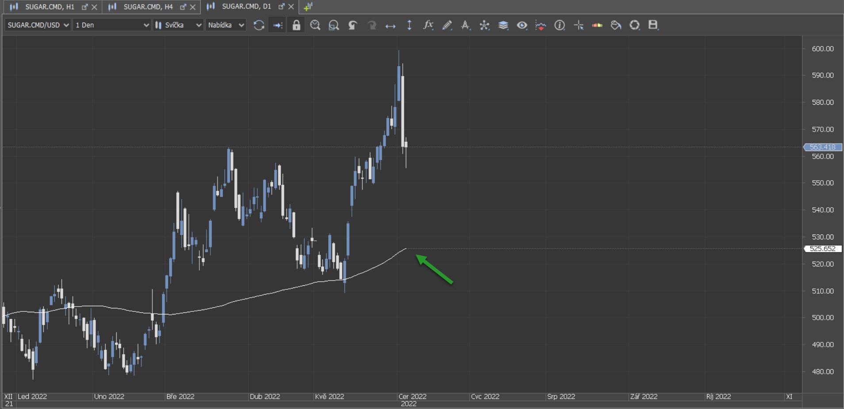Click the horizontal double-arrow fit icon
Screen dimensions: 844x409
390,26
